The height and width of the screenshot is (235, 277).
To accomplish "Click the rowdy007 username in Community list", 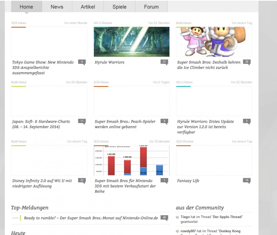I will point(187,231).
